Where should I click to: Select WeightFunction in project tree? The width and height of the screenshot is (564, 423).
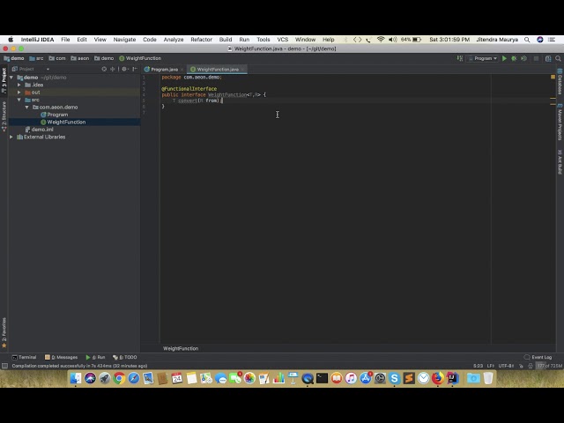pyautogui.click(x=67, y=122)
